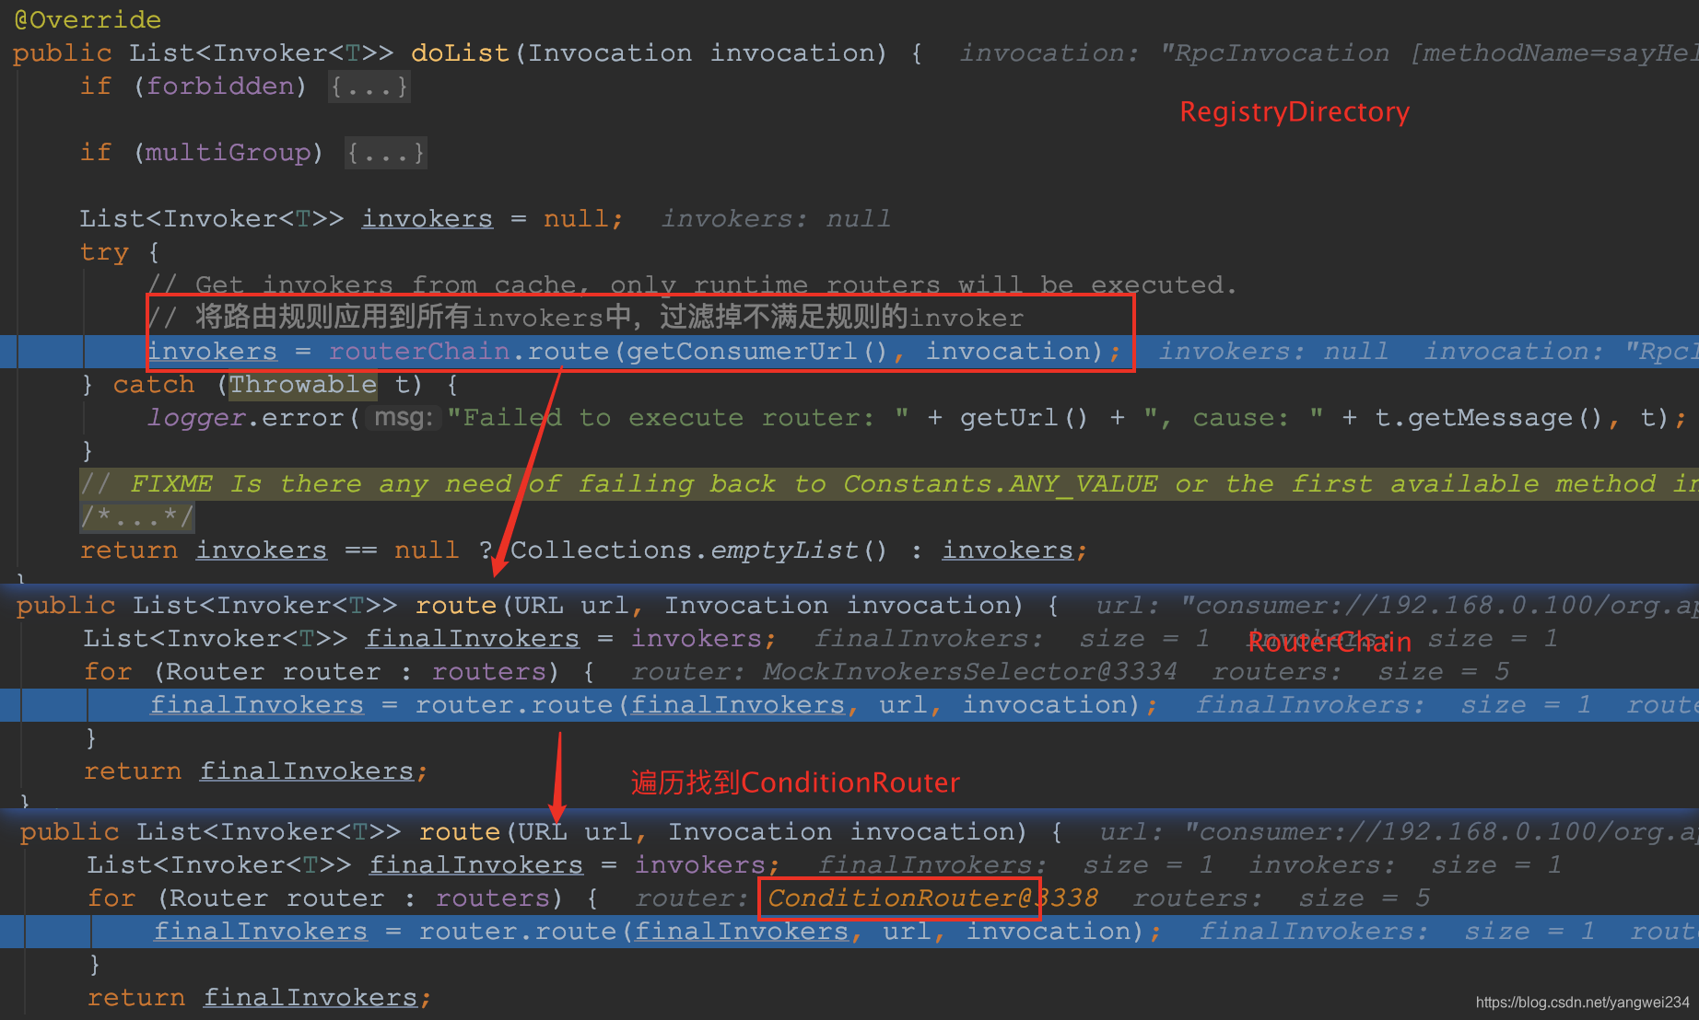
Task: Click the doList method name
Action: (460, 53)
